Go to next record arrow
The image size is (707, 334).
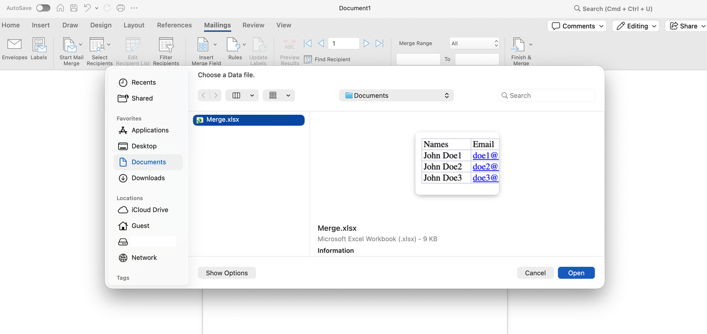click(367, 43)
